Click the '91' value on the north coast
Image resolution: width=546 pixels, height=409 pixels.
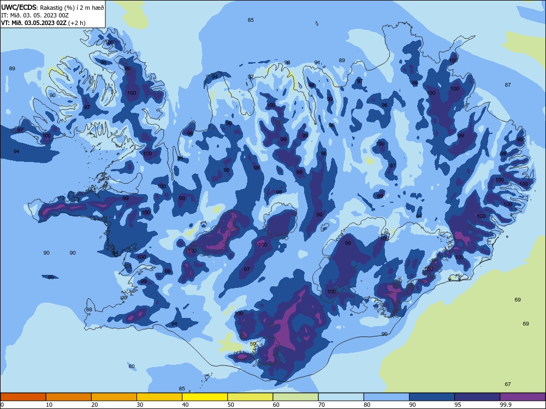317,63
